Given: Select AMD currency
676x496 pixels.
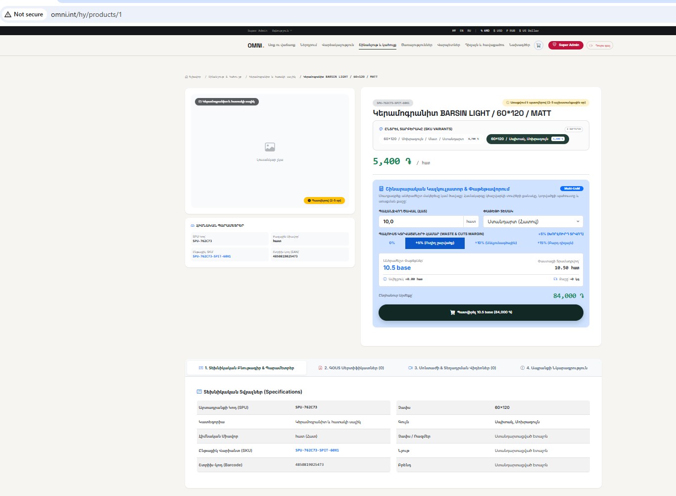Looking at the screenshot, I should pos(485,31).
